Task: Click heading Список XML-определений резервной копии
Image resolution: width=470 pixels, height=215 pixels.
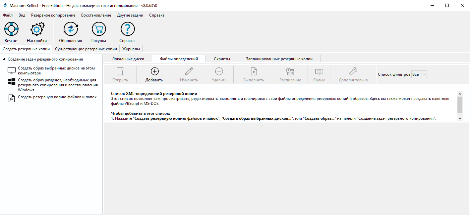Action: [154, 94]
